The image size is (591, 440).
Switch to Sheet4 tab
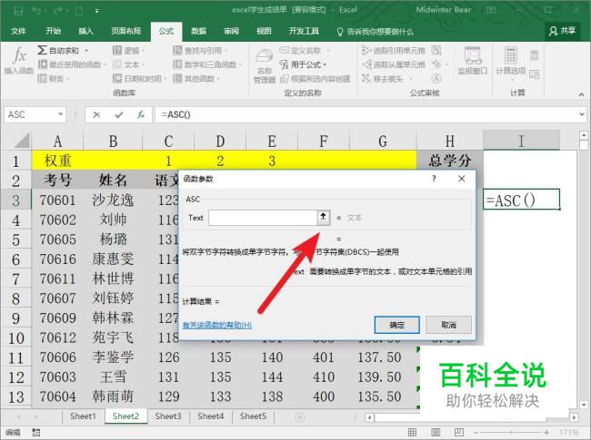click(x=211, y=416)
